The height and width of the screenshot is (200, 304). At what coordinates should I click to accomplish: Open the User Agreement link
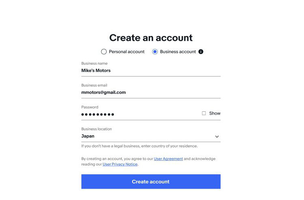168,159
